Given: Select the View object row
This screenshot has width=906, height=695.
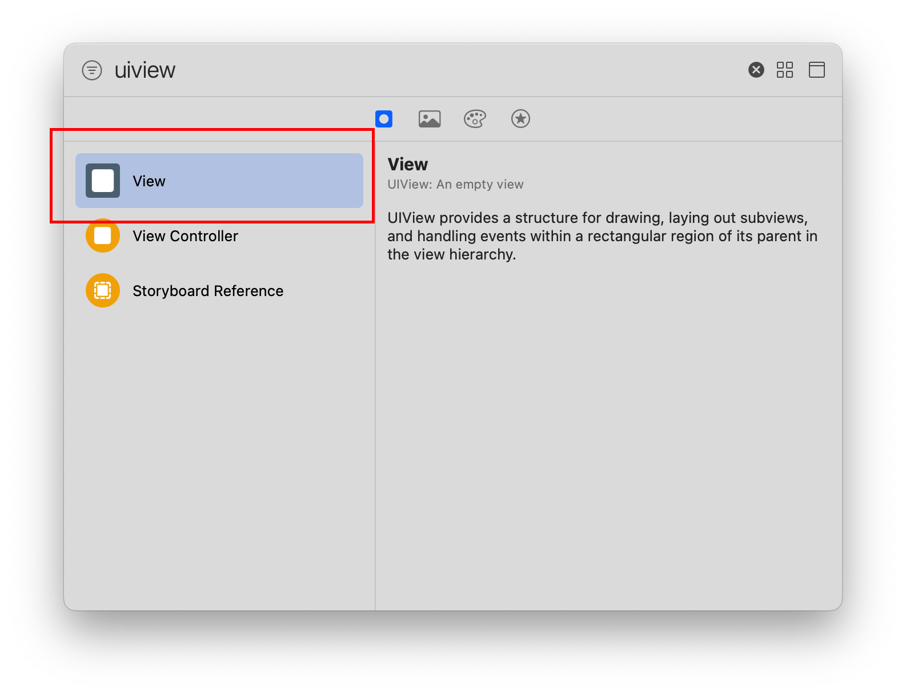Looking at the screenshot, I should click(x=219, y=181).
